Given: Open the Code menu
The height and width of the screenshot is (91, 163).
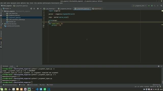Looking at the screenshot, I should pos(18,3).
